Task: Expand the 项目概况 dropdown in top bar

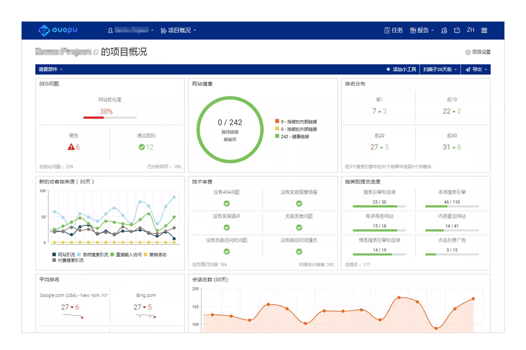Action: [x=179, y=30]
